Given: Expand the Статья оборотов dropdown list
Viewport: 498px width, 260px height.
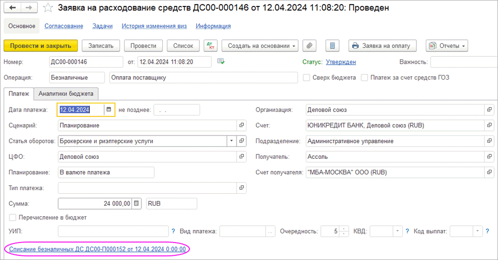Looking at the screenshot, I should 231,141.
